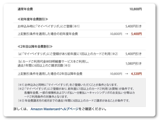Click the (※3) footnote in gray box
The height and width of the screenshot is (120, 159).
point(73,101)
